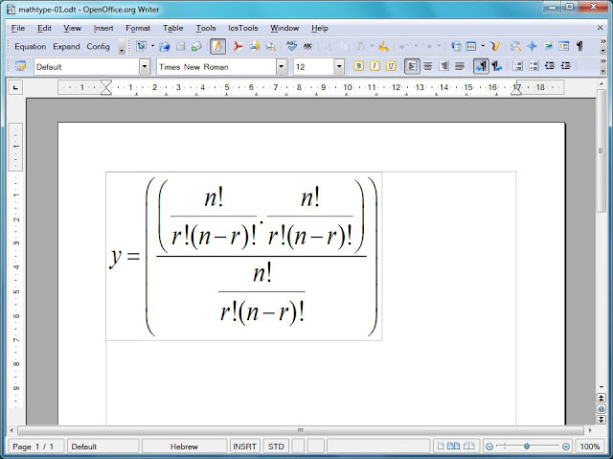Click the New document icon
Screen dimensions: 613x459
click(x=141, y=47)
